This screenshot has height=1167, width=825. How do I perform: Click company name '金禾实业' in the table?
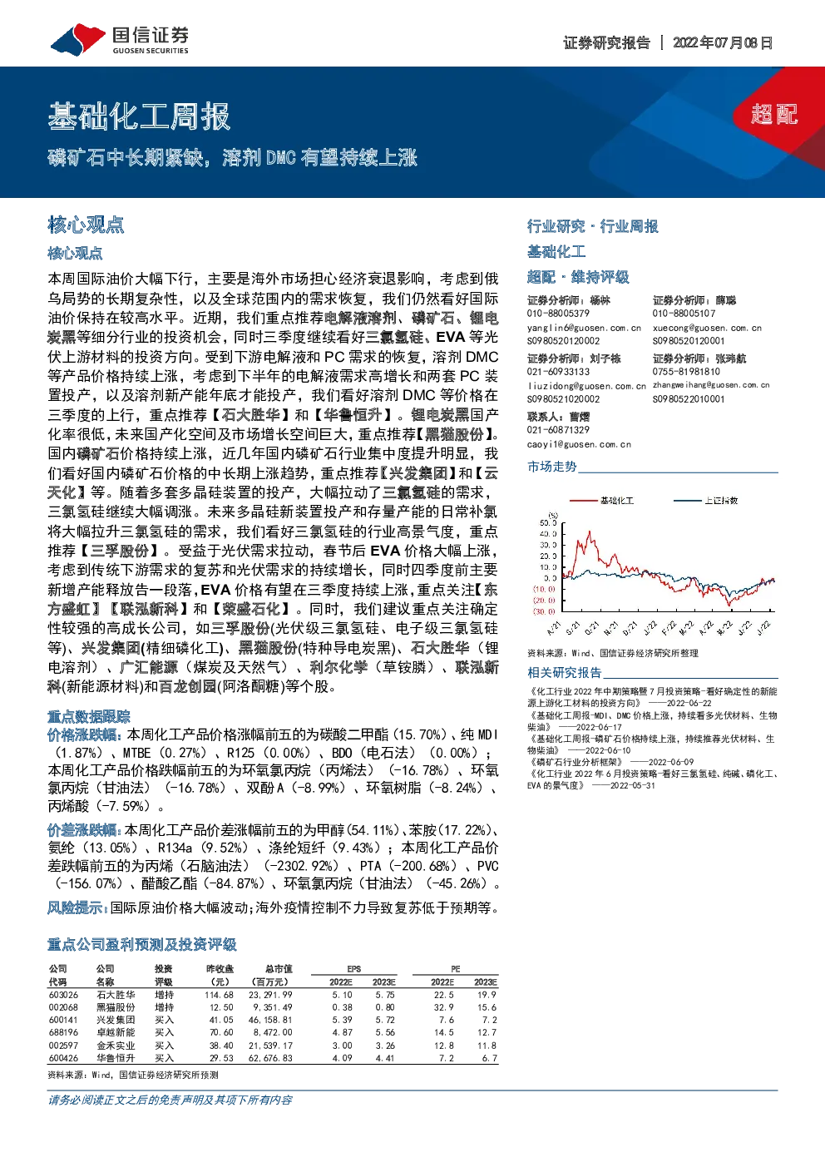point(116,1046)
